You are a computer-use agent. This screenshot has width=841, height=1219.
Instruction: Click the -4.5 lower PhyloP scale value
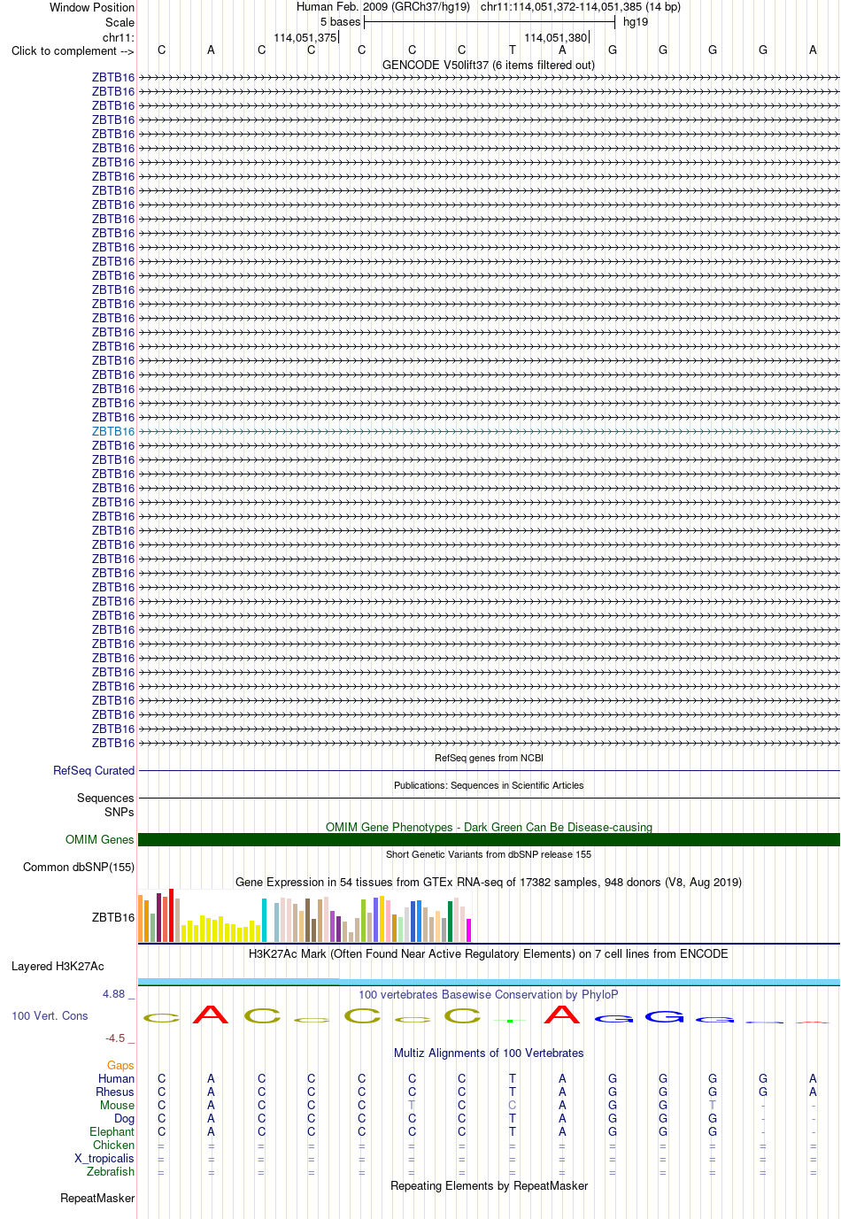[x=115, y=1038]
